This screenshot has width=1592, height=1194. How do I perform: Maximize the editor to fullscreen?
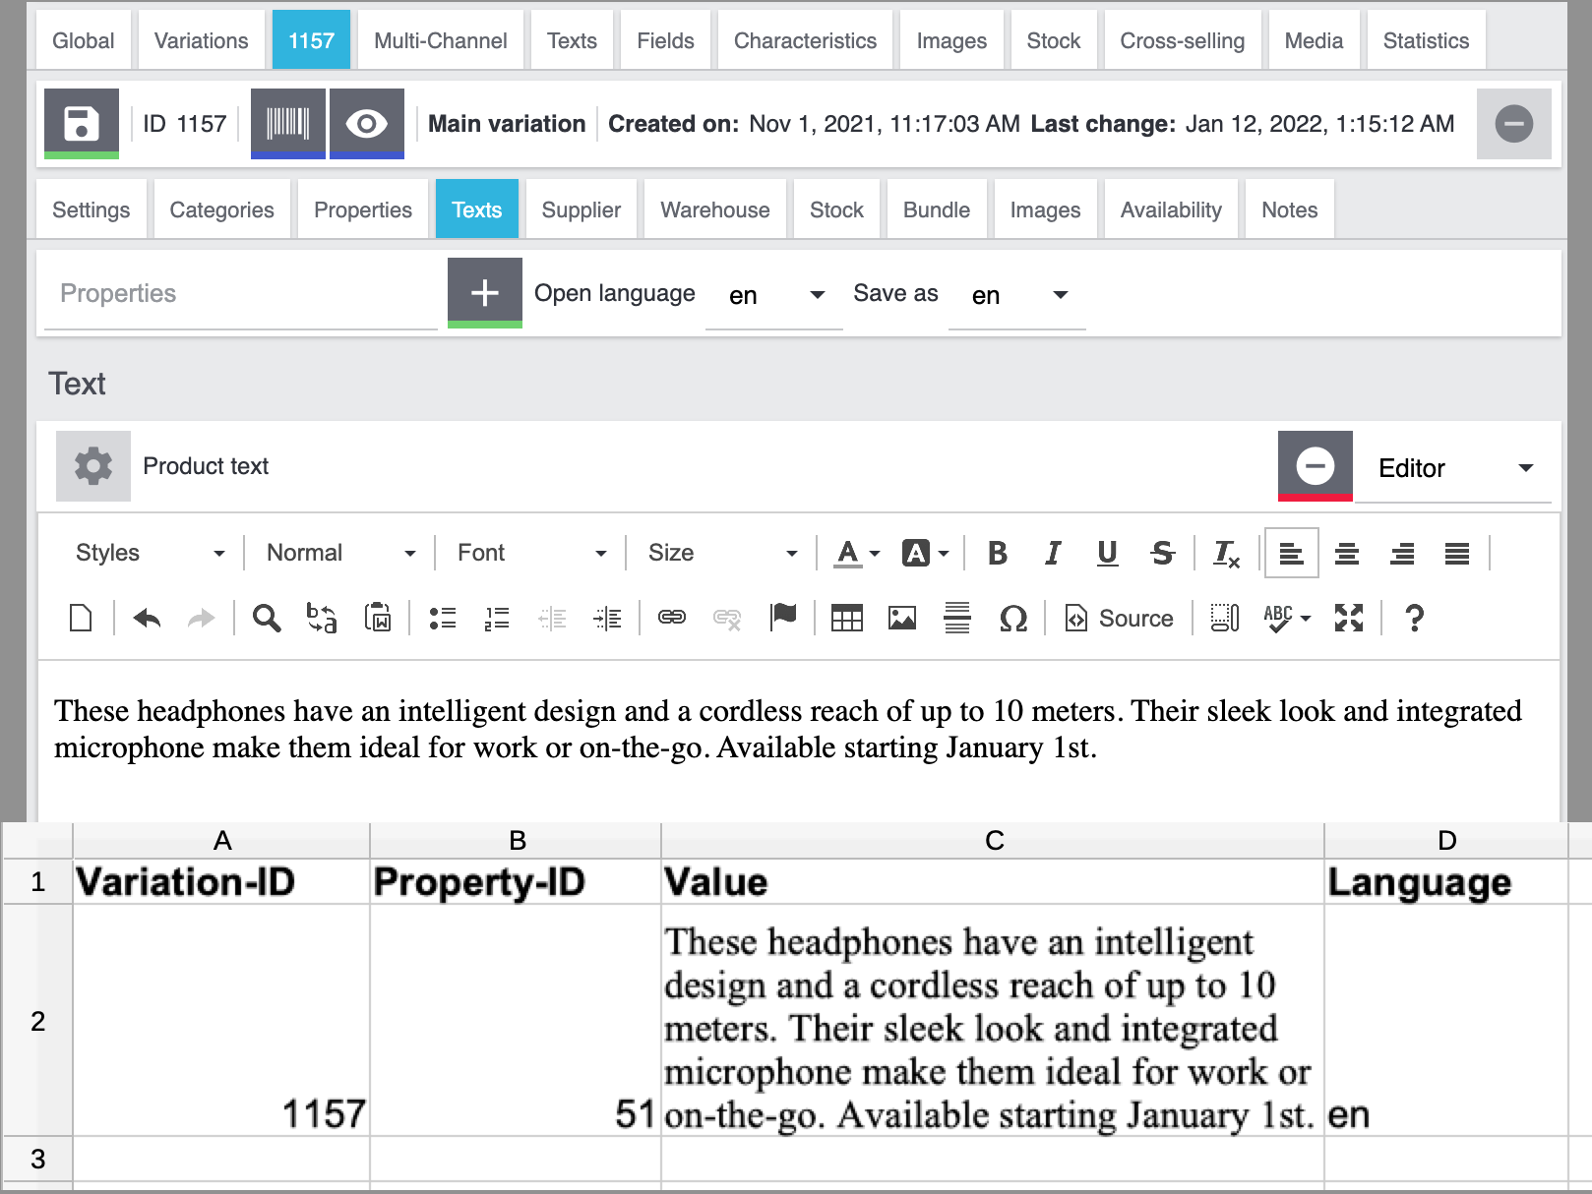(1348, 618)
